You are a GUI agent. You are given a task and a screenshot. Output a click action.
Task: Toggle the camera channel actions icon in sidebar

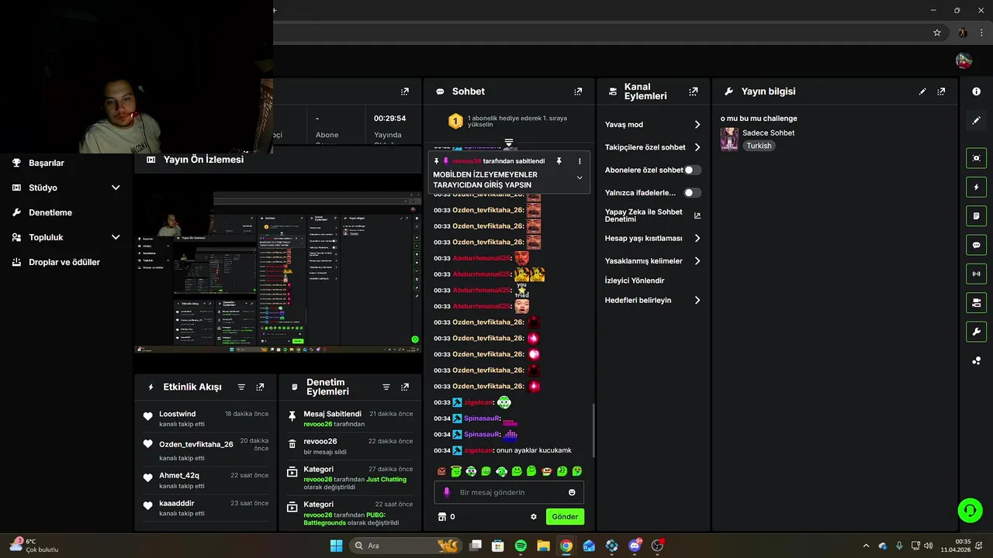976,302
